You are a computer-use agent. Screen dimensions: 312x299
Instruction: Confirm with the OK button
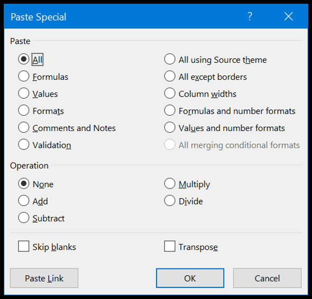click(x=190, y=278)
